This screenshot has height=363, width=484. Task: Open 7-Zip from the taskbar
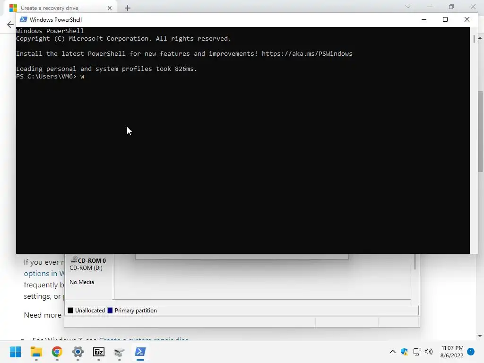point(99,352)
